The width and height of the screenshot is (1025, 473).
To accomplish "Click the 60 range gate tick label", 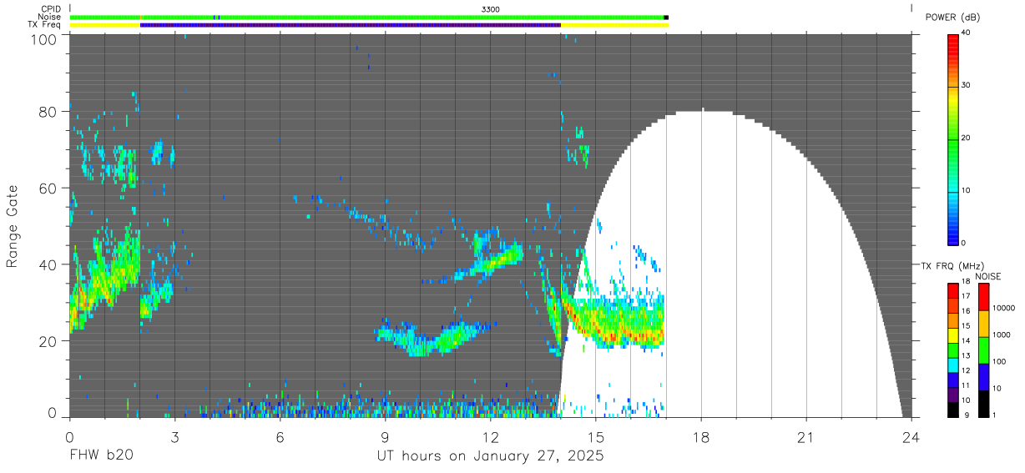I will (x=48, y=188).
